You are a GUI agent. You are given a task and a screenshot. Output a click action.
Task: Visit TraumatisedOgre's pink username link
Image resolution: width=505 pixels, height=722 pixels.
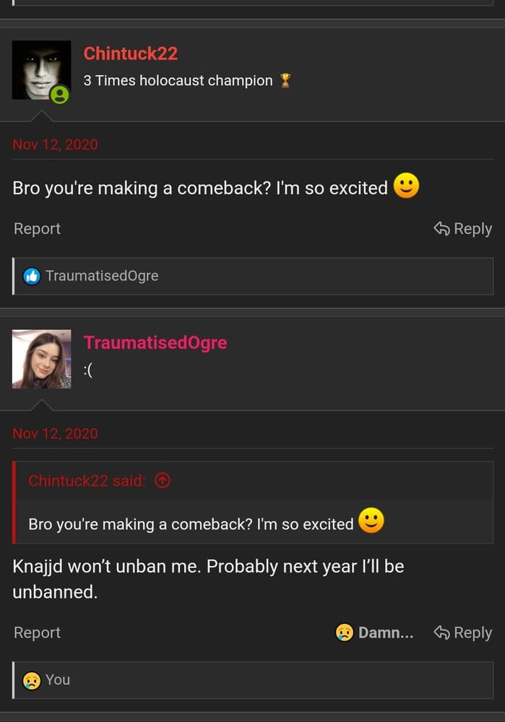pyautogui.click(x=155, y=343)
